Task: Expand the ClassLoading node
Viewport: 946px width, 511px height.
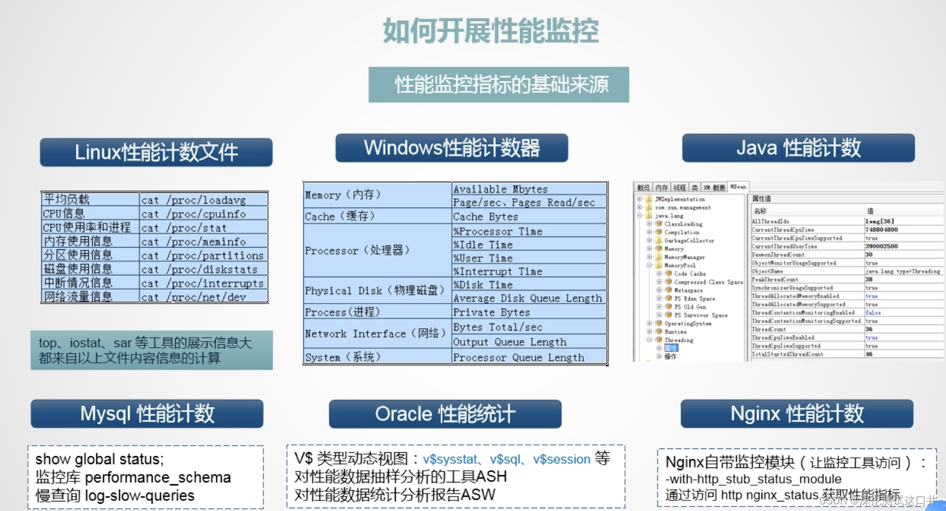Action: pos(650,224)
